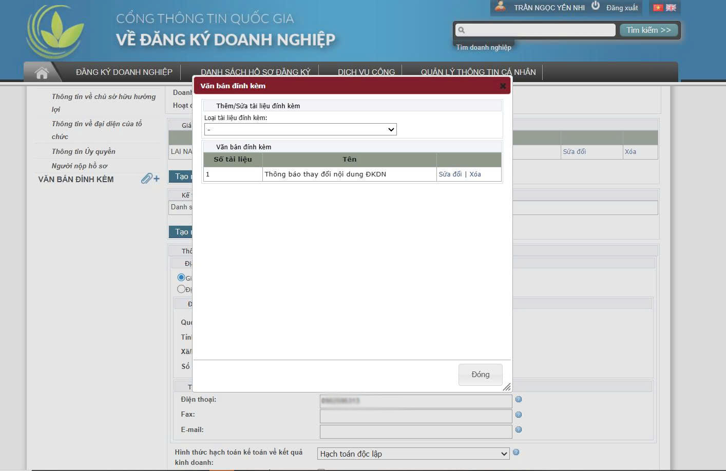726x471 pixels.
Task: Click the paperclip attachment icon beside Văn bản đính kèm
Action: 150,179
